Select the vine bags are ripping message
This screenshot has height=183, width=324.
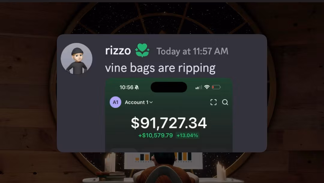click(160, 68)
